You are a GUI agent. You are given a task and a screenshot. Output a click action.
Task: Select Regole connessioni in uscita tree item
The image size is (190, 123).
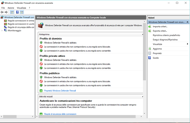click(x=21, y=24)
